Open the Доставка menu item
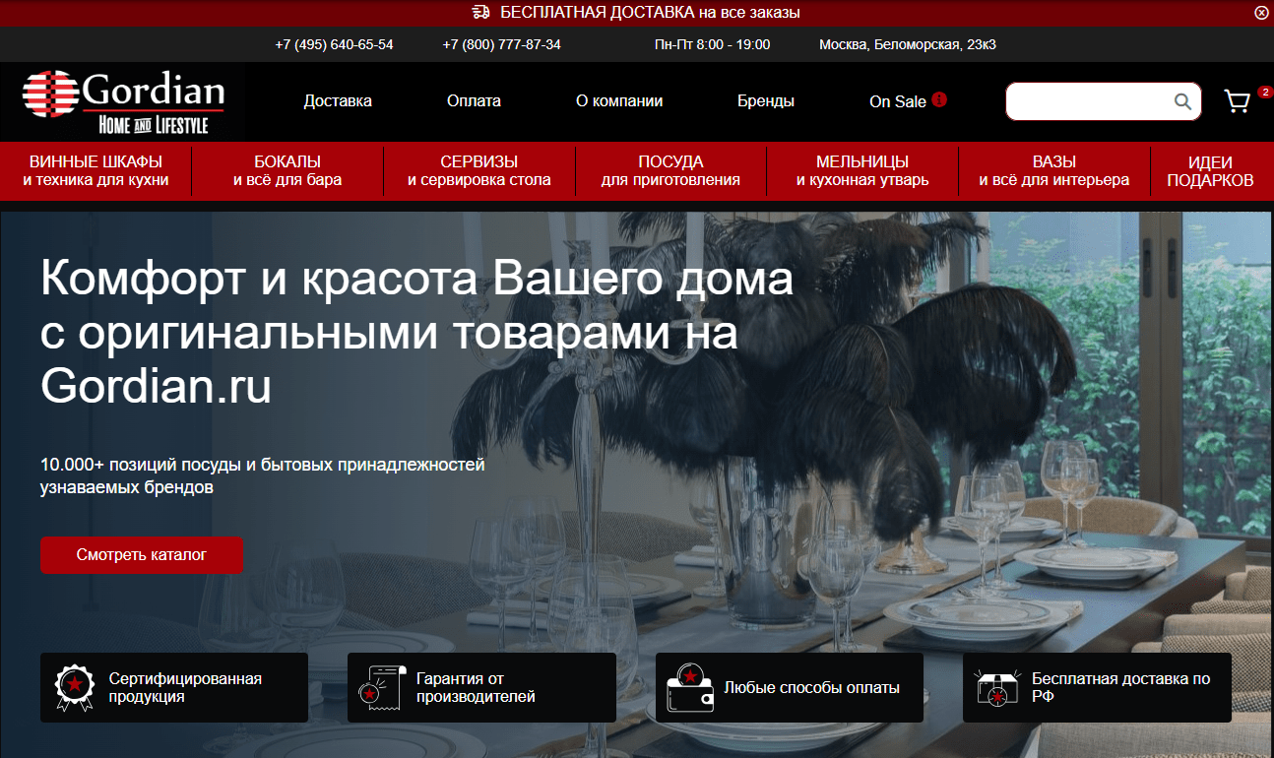Screen dimensions: 1274x758 point(338,101)
